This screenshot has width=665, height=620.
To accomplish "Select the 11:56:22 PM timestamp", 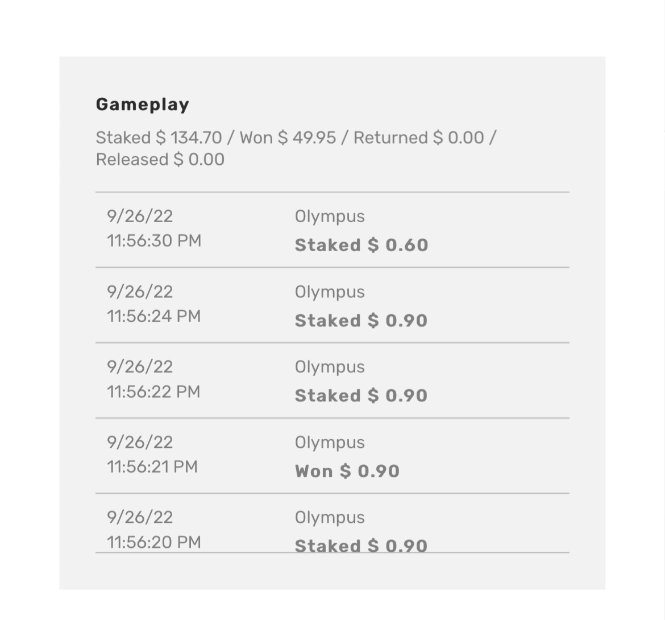I will click(153, 392).
